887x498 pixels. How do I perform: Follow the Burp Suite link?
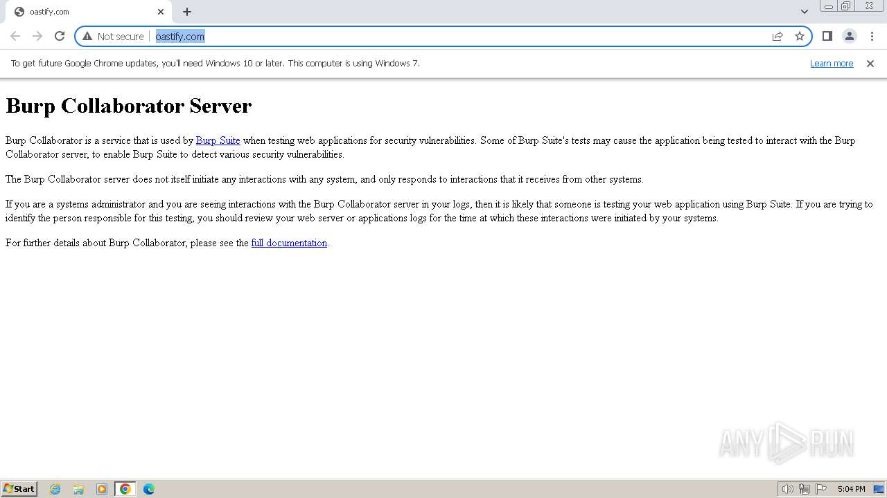[x=218, y=140]
